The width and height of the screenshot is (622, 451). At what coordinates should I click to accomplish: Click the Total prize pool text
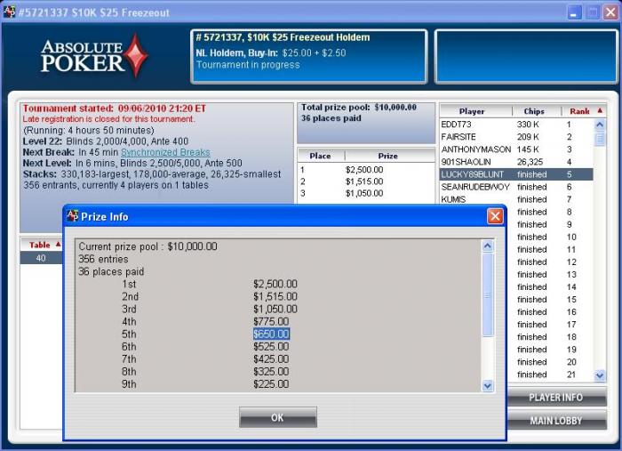pyautogui.click(x=359, y=108)
